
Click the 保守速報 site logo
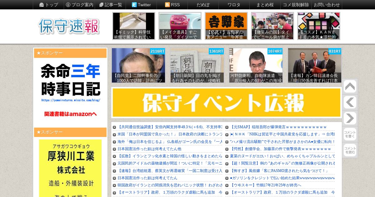point(69,26)
